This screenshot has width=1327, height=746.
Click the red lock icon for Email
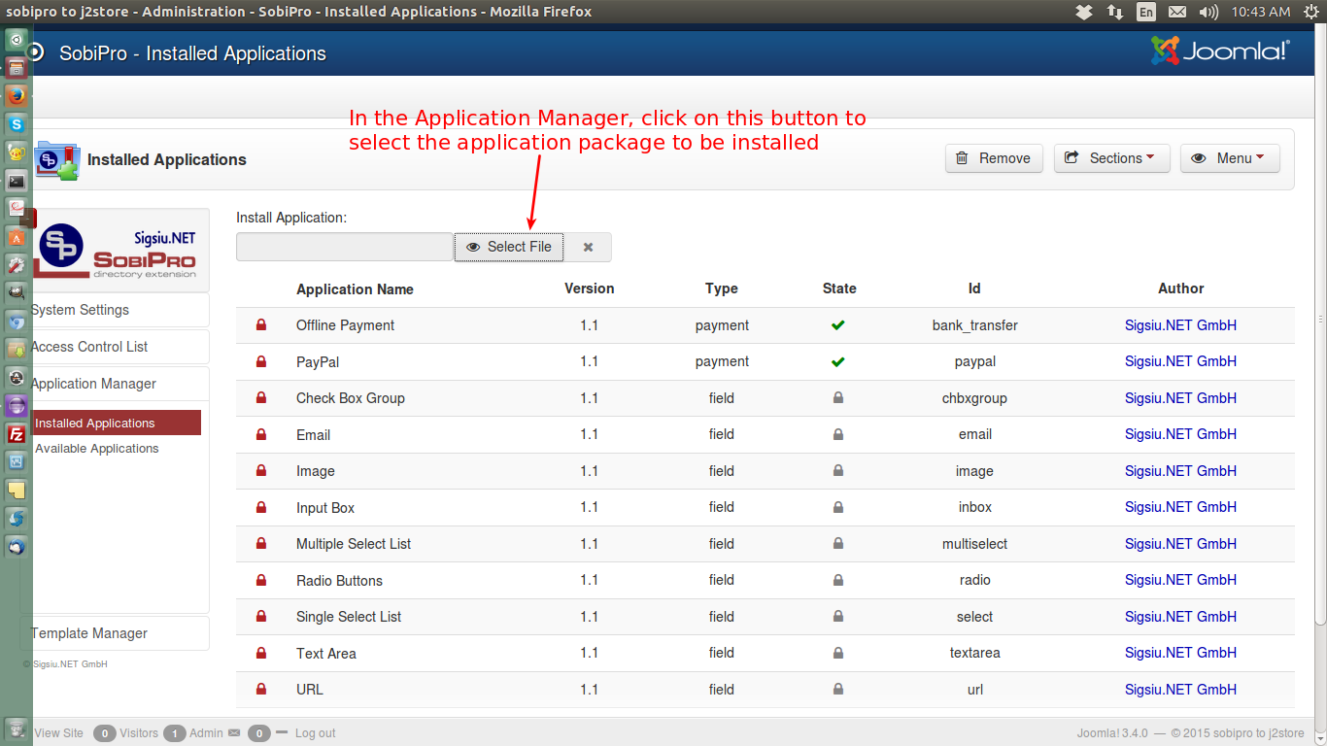(x=261, y=434)
